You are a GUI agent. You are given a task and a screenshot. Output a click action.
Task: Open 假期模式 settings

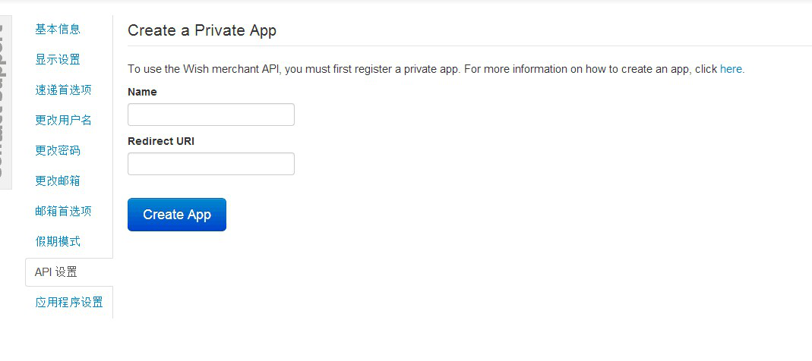(58, 242)
